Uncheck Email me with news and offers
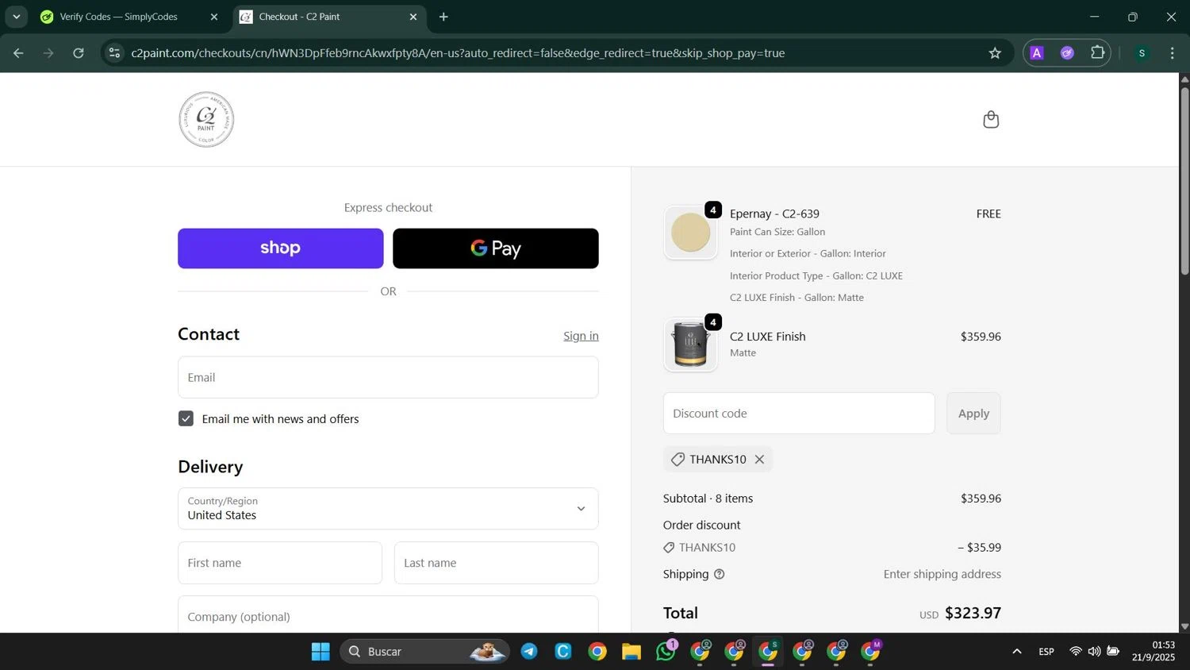Image resolution: width=1190 pixels, height=670 pixels. click(x=186, y=418)
